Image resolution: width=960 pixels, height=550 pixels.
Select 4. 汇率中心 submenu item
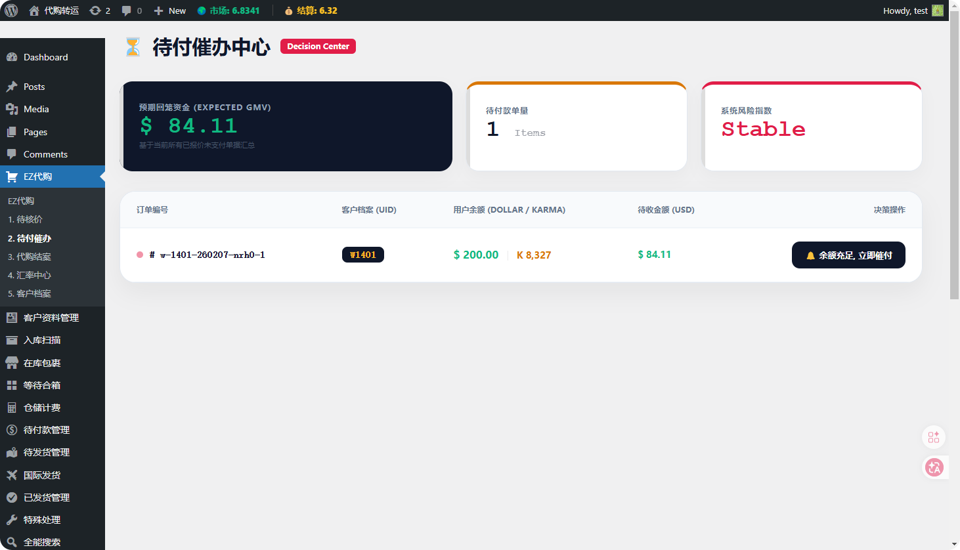point(29,275)
